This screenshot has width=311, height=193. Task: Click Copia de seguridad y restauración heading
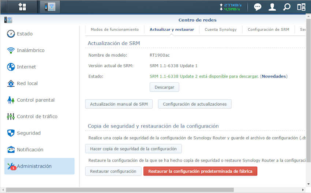[x=153, y=126]
